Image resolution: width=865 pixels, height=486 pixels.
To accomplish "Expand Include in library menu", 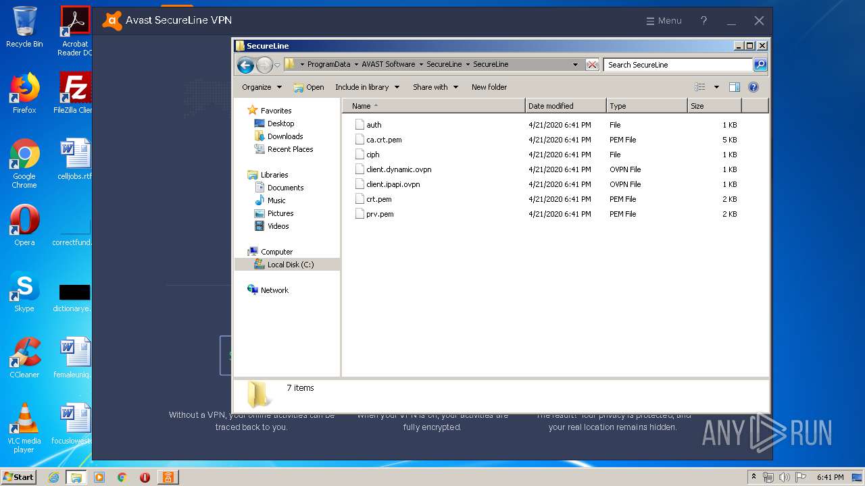I will [x=367, y=87].
